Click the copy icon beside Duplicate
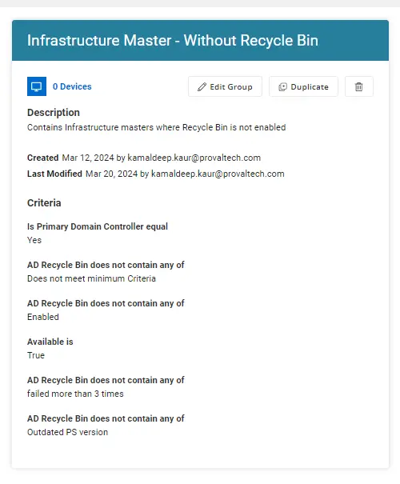The image size is (400, 484). point(282,87)
